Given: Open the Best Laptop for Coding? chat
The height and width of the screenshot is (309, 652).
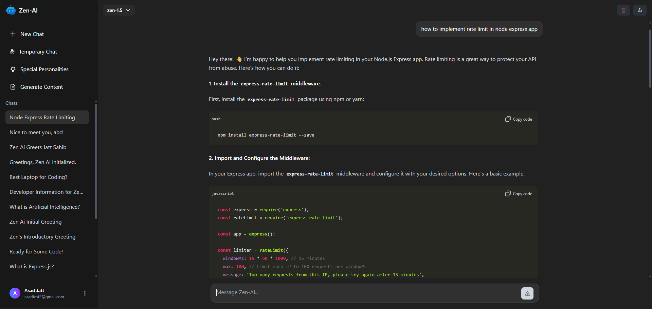Looking at the screenshot, I should [x=38, y=177].
